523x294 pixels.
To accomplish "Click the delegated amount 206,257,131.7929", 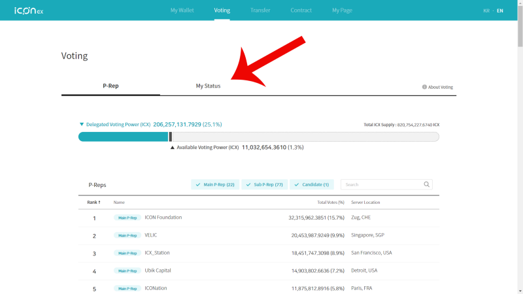I will [177, 124].
